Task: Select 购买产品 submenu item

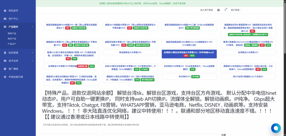Action: pos(12,39)
